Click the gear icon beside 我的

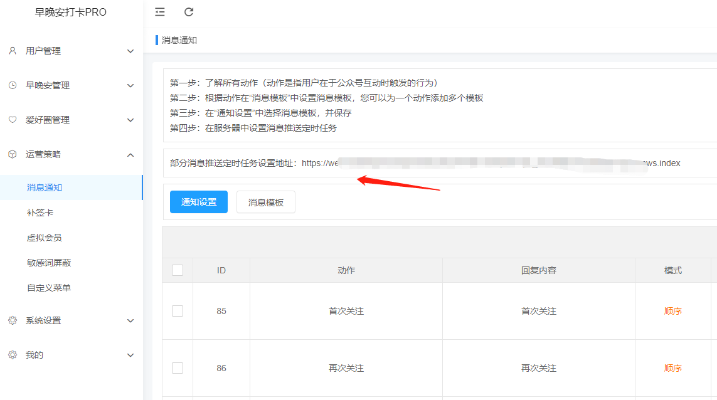pyautogui.click(x=13, y=355)
